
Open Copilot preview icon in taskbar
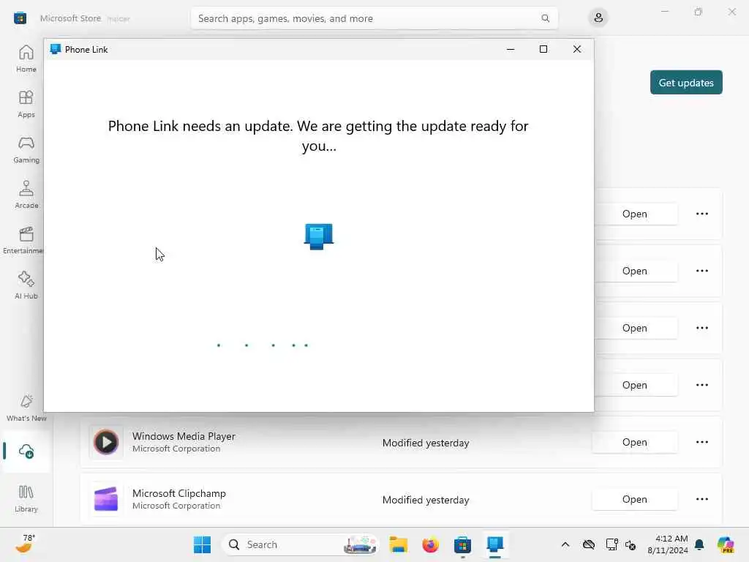click(726, 544)
